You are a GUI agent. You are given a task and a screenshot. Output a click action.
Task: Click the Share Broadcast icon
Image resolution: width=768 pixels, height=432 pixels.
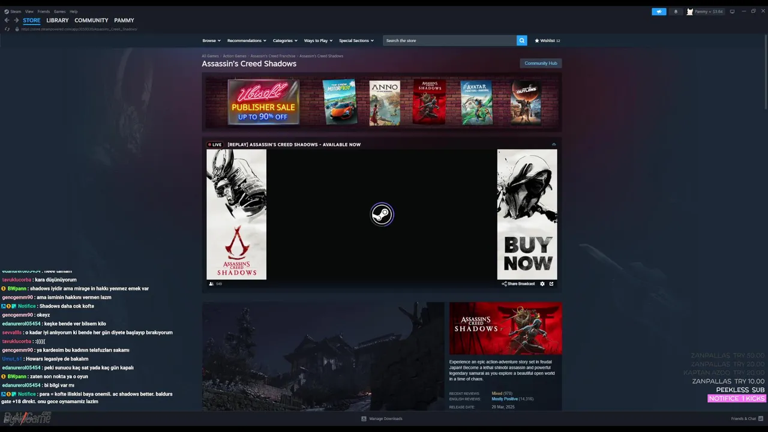click(x=504, y=284)
